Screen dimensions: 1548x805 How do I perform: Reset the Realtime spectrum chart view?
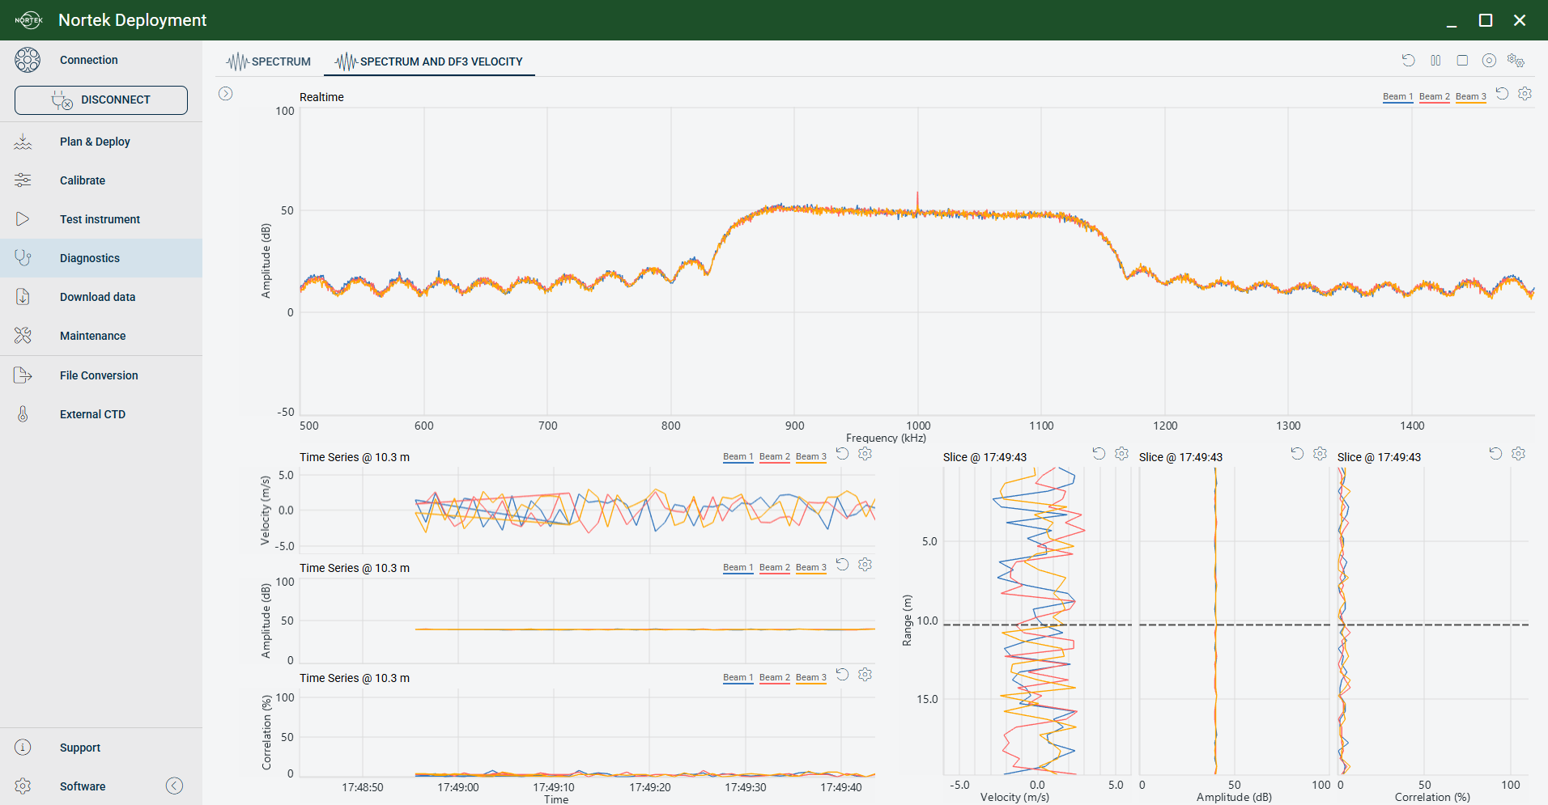click(x=1502, y=94)
